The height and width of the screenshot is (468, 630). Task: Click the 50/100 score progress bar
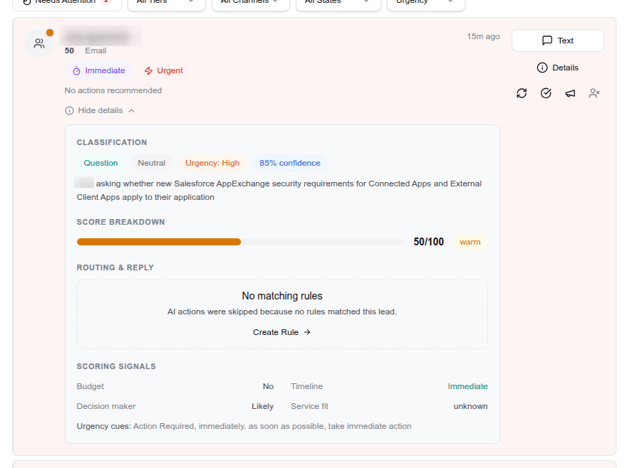point(242,242)
